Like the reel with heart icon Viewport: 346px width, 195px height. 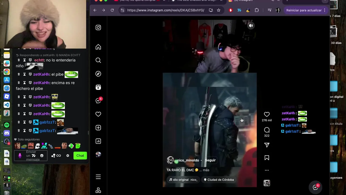click(267, 114)
